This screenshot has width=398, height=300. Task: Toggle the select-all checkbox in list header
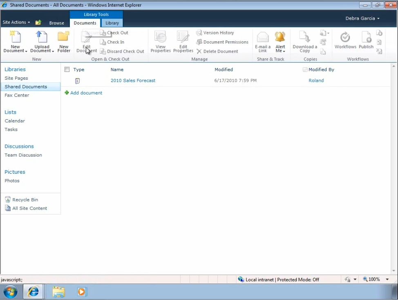click(x=67, y=69)
